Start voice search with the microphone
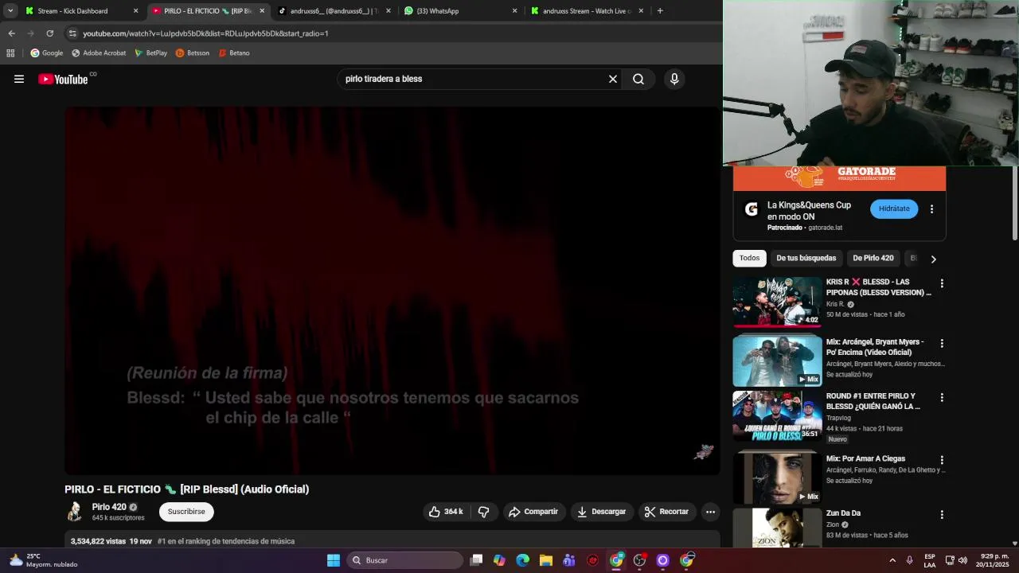The image size is (1019, 573). (674, 79)
